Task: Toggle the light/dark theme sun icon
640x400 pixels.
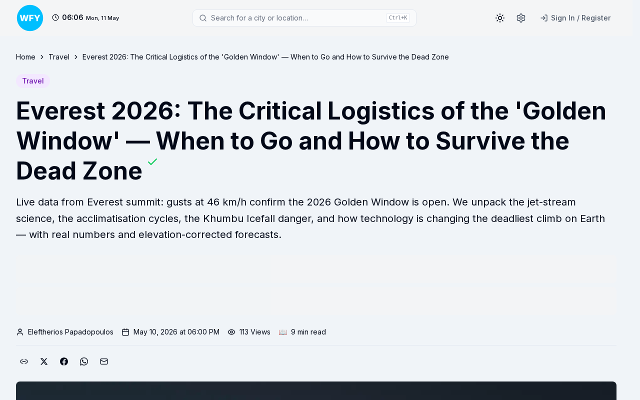Action: (500, 18)
